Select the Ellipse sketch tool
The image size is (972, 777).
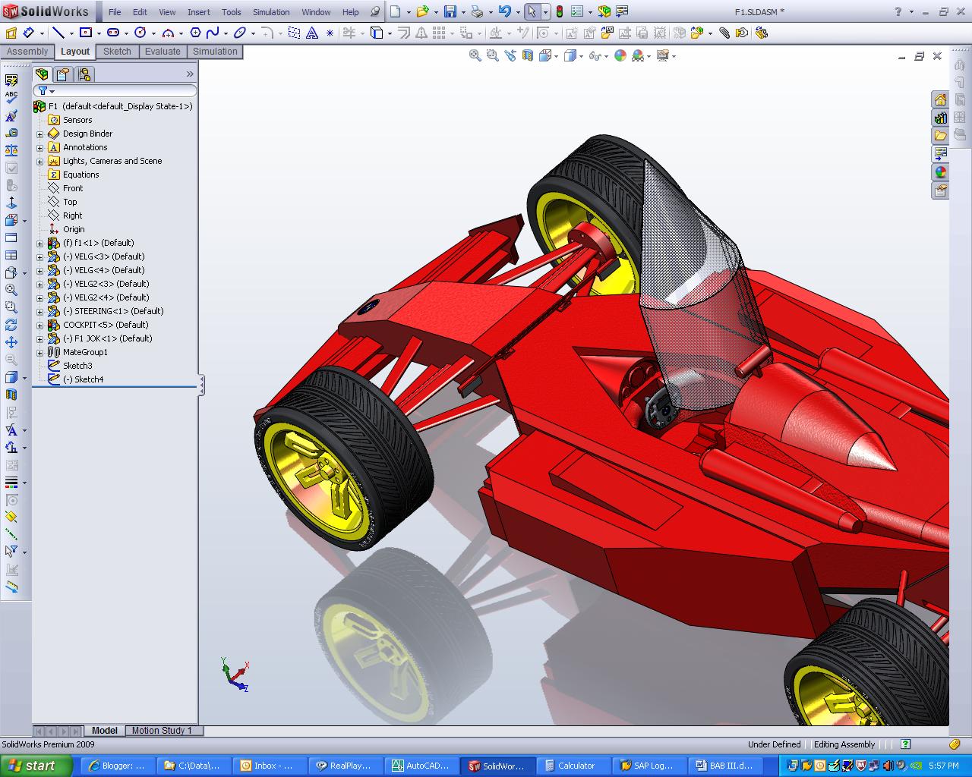[240, 33]
